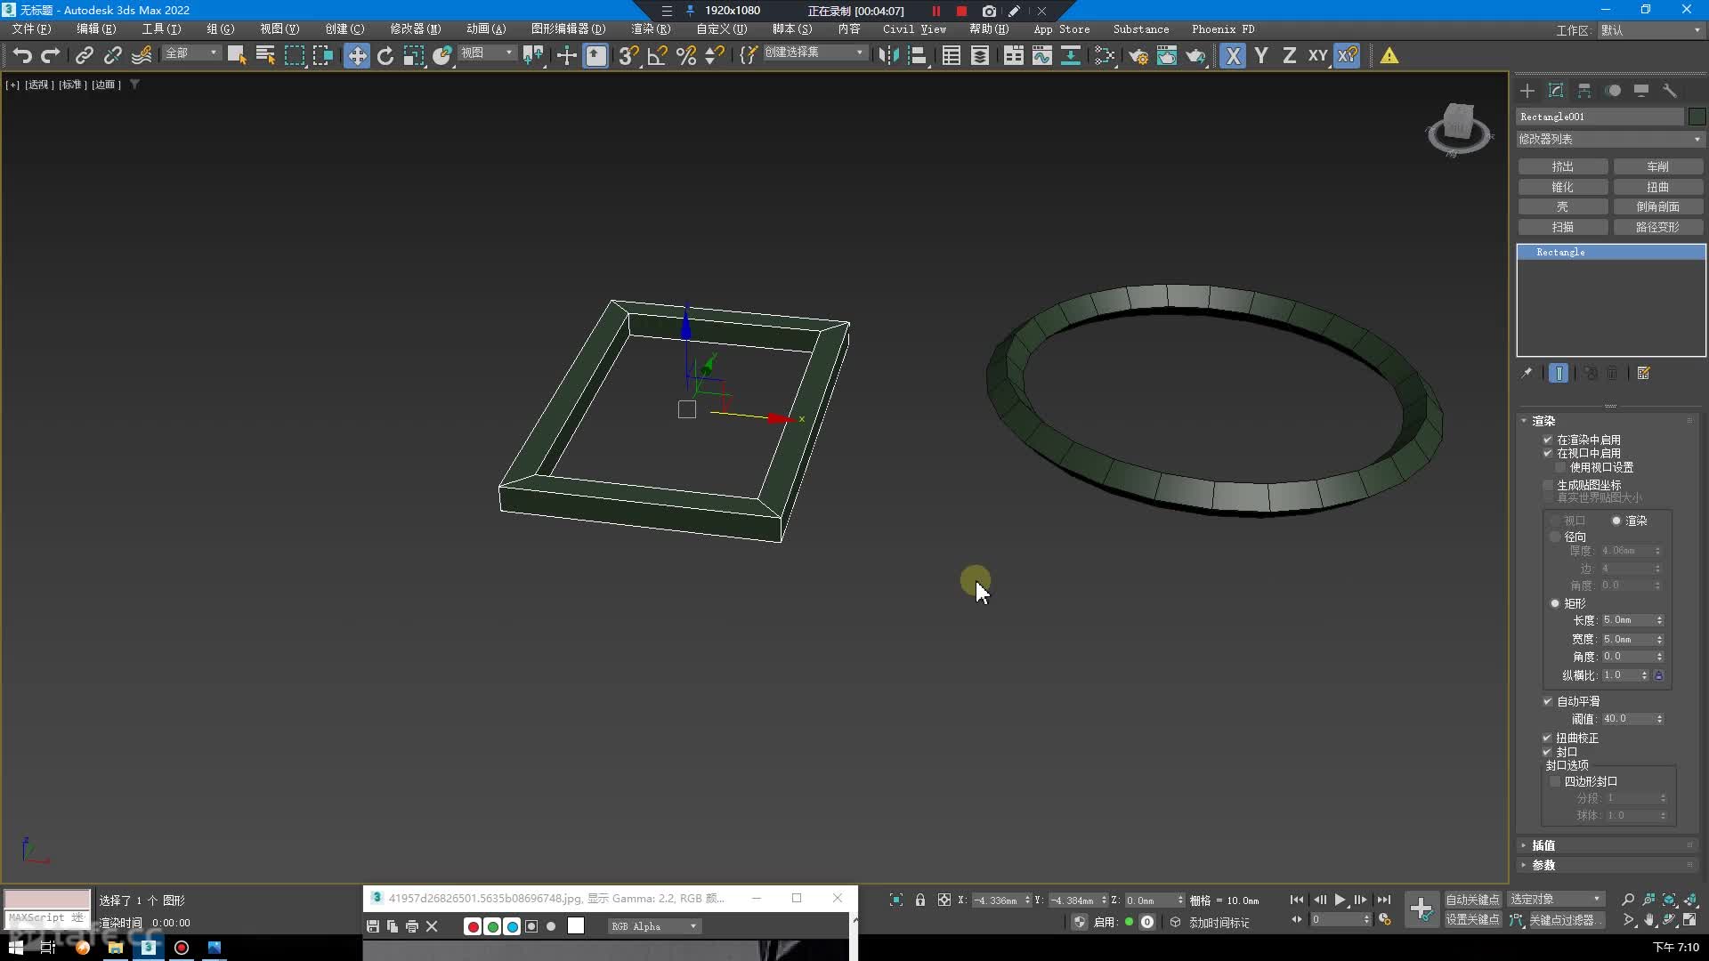Click the Align tool icon
The height and width of the screenshot is (961, 1709).
point(918,56)
